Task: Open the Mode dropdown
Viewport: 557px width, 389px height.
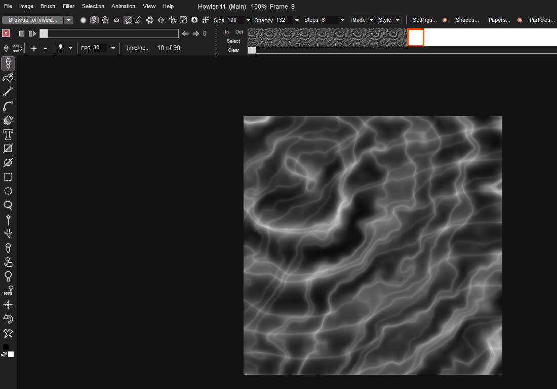Action: click(362, 20)
